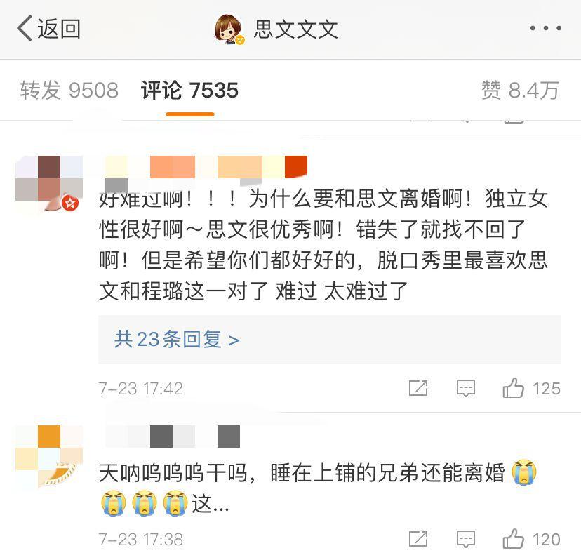Screen dimensions: 581x553
Task: Open second commenter's blurred avatar
Action: pos(49,456)
